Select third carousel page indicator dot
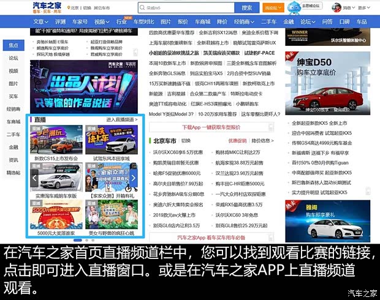Screen dimensions: 380x300 tap(93, 240)
